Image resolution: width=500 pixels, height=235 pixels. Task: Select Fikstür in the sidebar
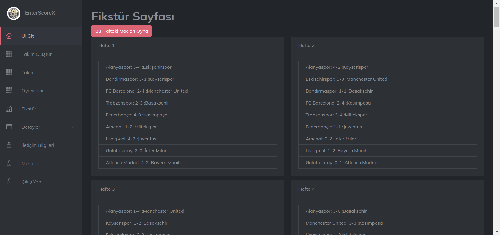[29, 109]
